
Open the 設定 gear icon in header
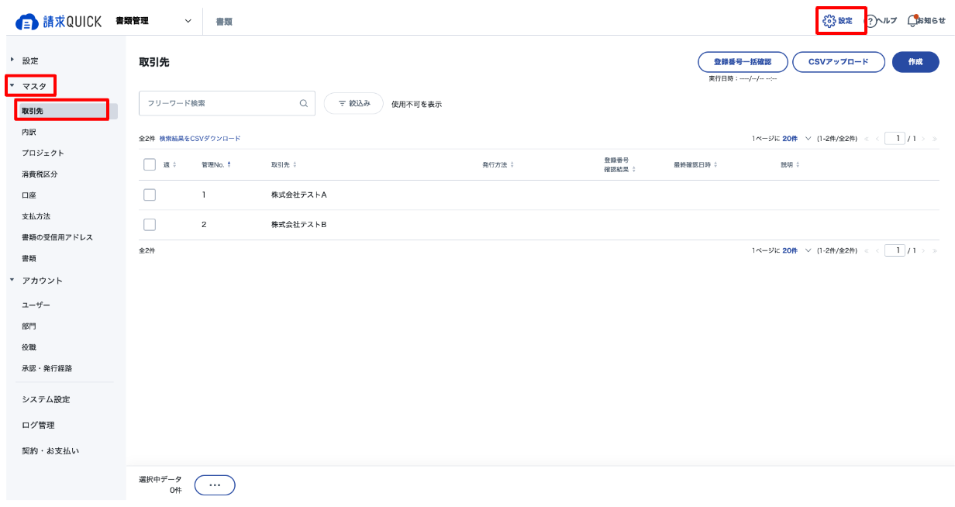(x=829, y=21)
